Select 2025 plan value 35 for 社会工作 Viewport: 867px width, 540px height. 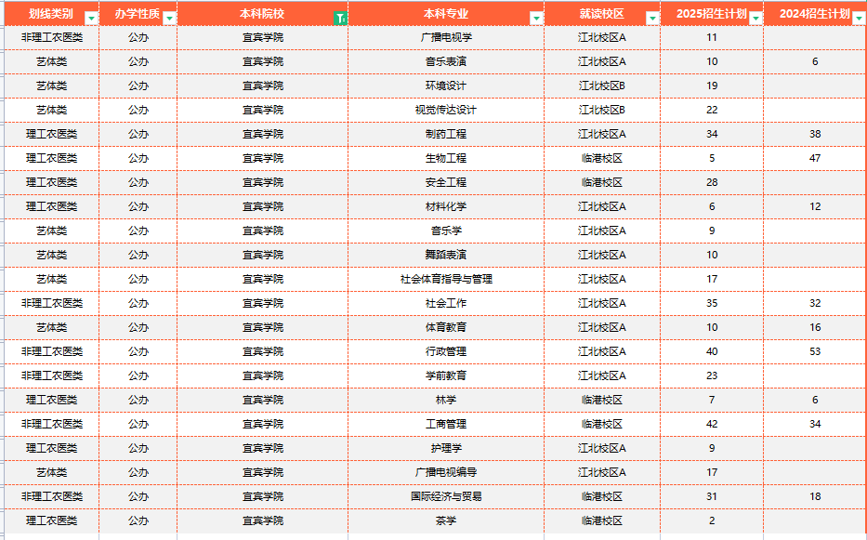712,303
